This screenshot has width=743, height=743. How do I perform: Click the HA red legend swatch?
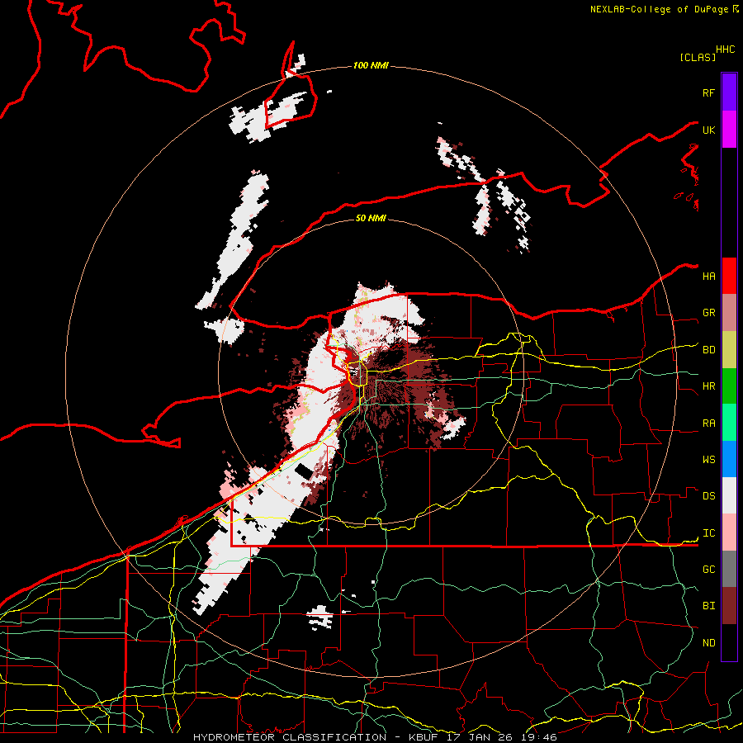(x=729, y=276)
